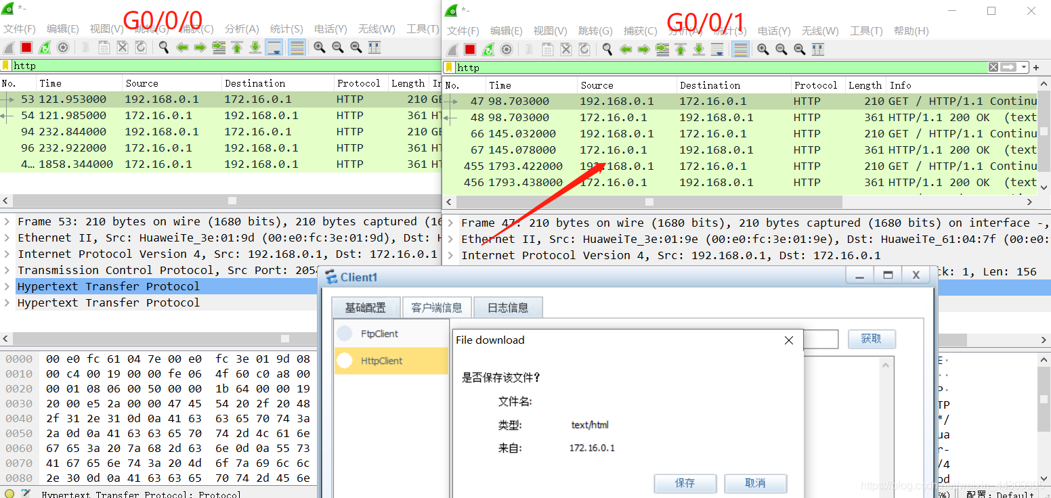Expand second Hypertext Transfer Protocol row
1051x498 pixels.
[7, 303]
